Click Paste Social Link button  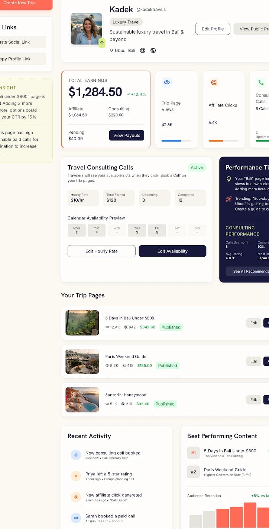(22, 42)
